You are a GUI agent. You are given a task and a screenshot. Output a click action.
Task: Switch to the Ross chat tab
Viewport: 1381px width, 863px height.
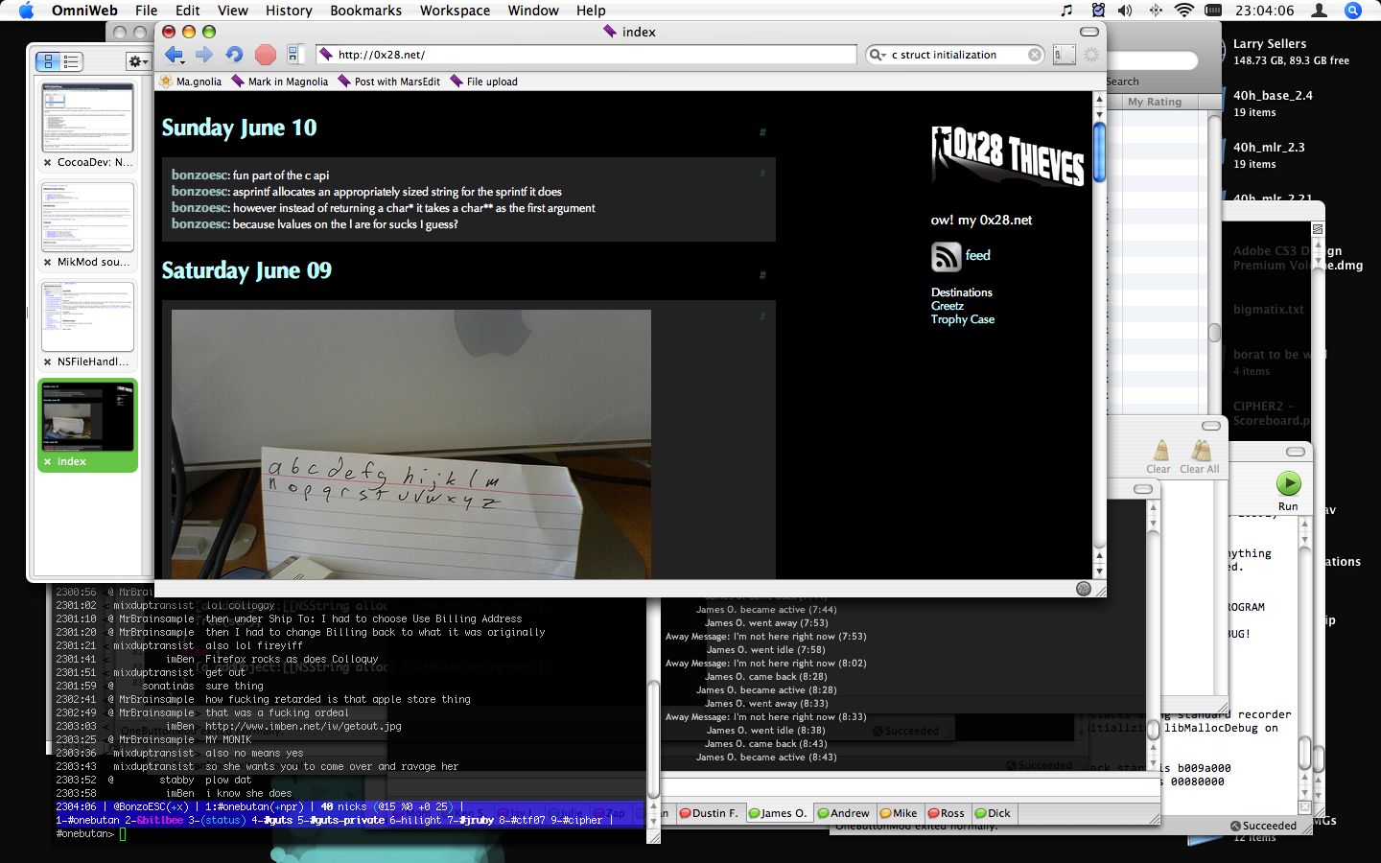click(x=947, y=813)
